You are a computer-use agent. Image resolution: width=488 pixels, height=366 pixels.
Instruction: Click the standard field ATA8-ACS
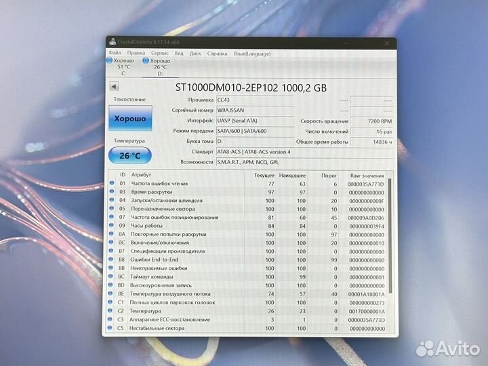pos(304,152)
